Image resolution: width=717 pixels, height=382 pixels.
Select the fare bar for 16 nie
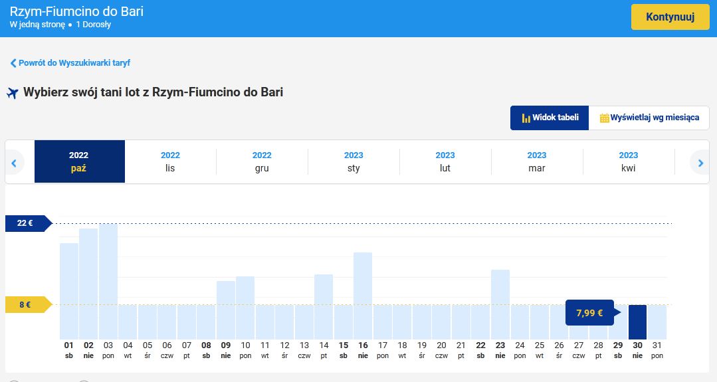coord(363,296)
